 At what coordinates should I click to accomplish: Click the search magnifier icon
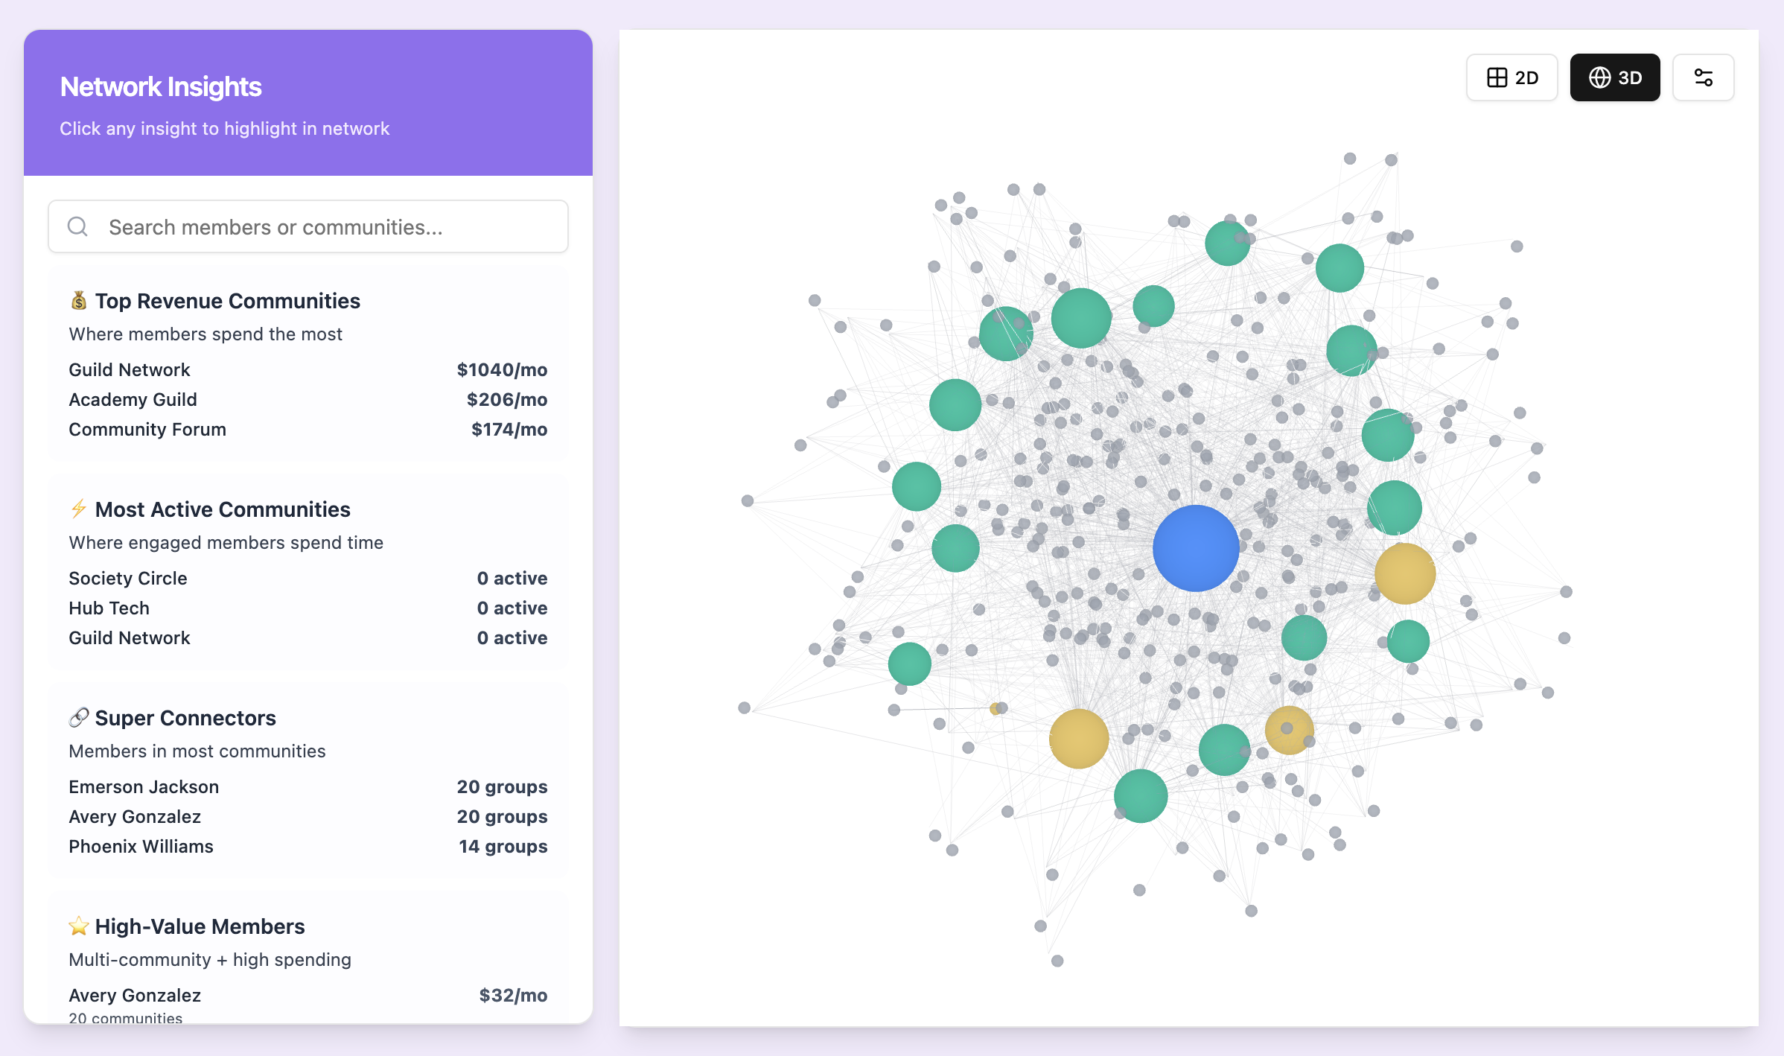click(77, 226)
